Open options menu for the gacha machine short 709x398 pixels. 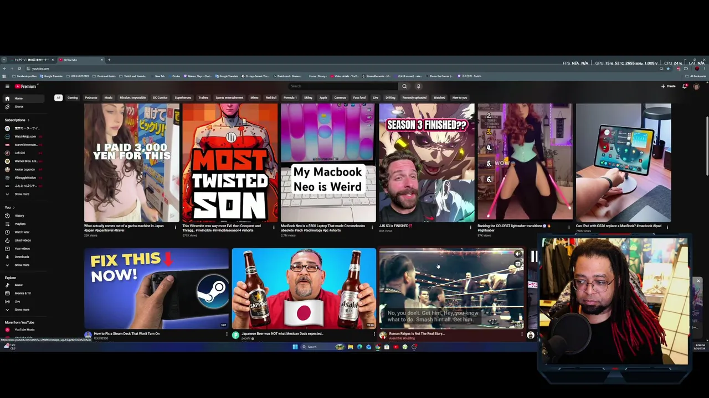tap(175, 227)
